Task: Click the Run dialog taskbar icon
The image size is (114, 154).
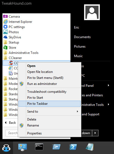Action: 56,147
